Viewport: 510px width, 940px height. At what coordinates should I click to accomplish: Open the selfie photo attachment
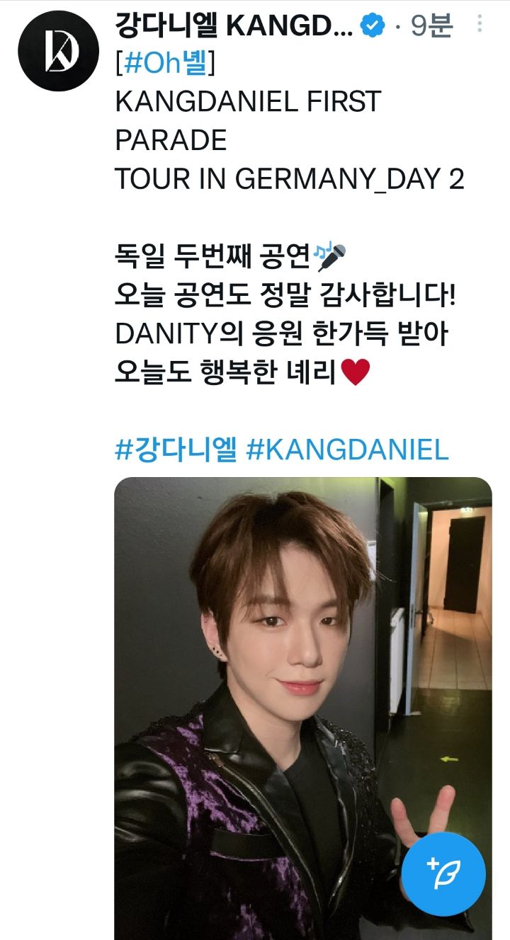click(x=303, y=709)
